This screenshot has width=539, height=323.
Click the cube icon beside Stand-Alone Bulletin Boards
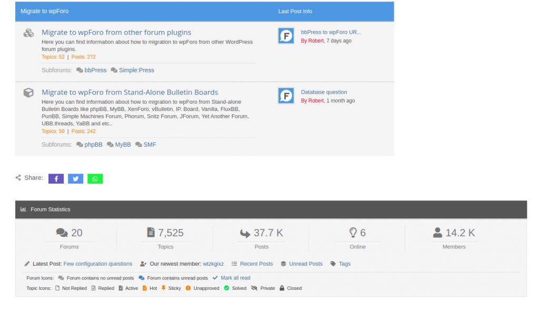click(x=28, y=93)
